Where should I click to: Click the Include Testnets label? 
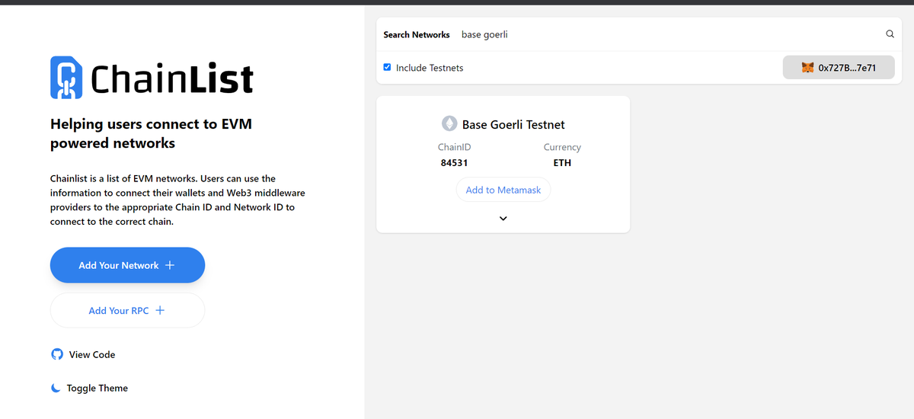pos(430,68)
